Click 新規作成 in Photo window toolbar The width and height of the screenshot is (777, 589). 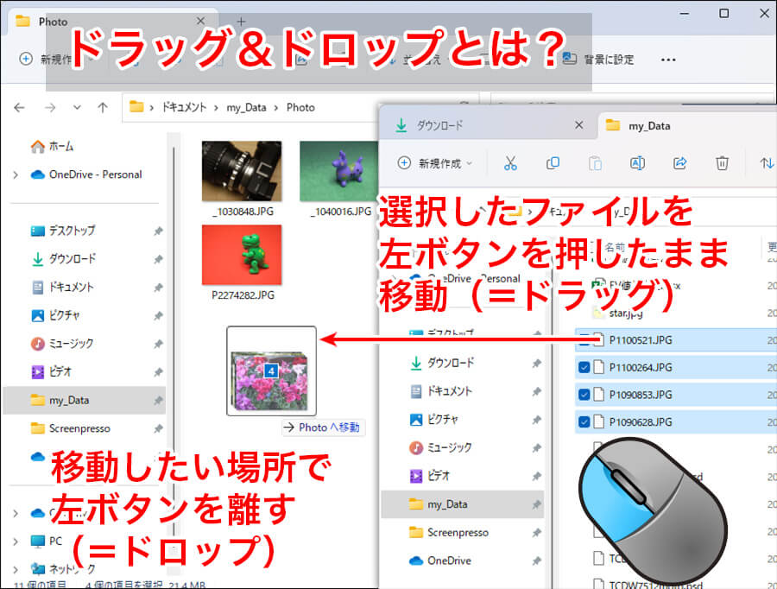click(47, 60)
